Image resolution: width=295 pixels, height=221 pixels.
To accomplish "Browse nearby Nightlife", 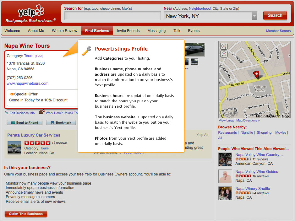I will point(247,132).
